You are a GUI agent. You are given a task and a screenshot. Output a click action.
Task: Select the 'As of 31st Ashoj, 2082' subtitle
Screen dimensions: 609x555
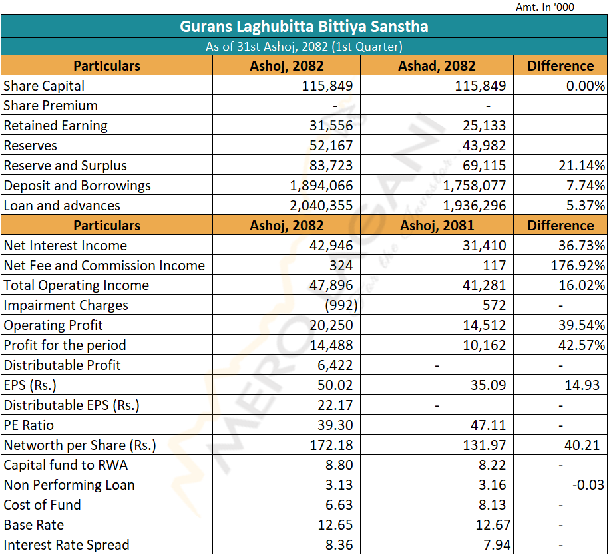pos(304,47)
